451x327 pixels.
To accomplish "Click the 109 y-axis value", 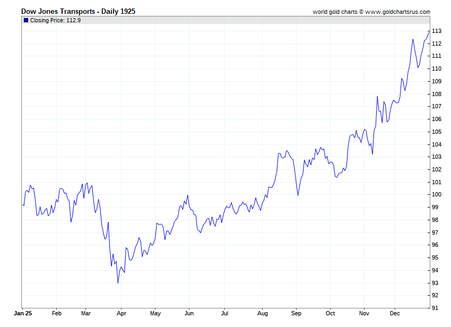I will coord(437,81).
